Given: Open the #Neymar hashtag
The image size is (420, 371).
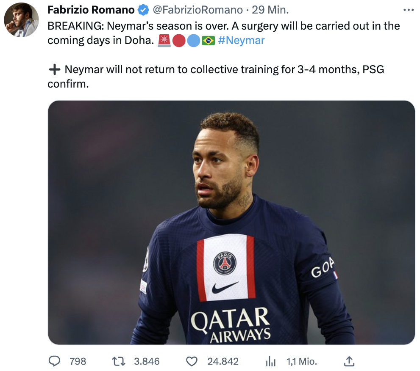Looking at the screenshot, I should (241, 41).
